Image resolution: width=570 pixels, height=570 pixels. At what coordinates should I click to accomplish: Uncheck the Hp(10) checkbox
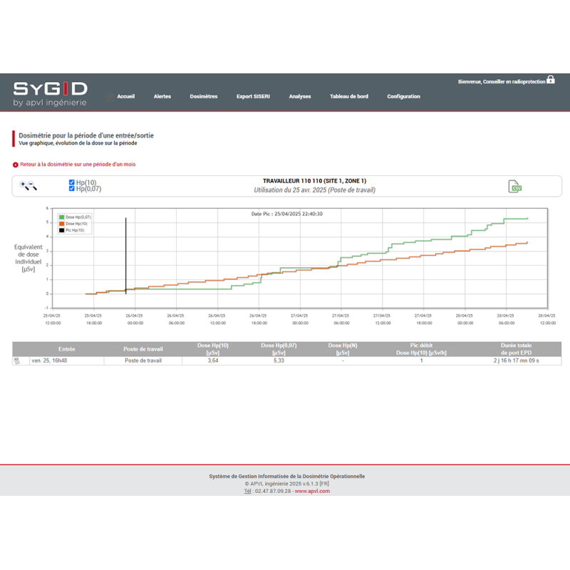pos(72,182)
